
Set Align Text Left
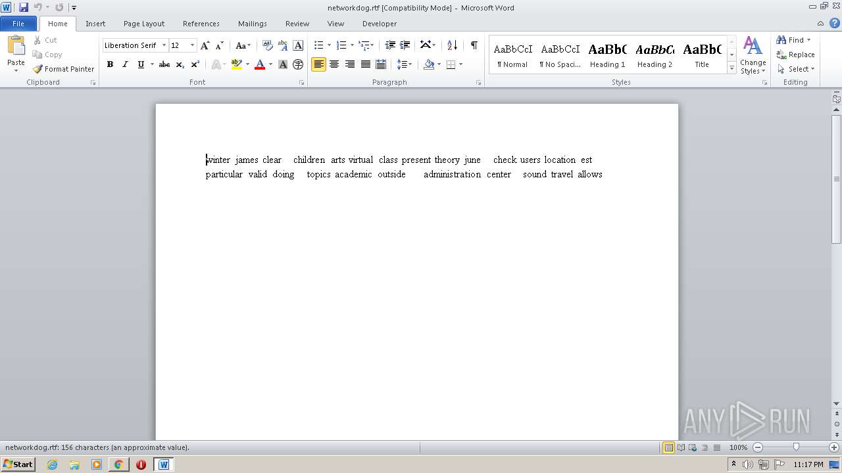tap(318, 64)
